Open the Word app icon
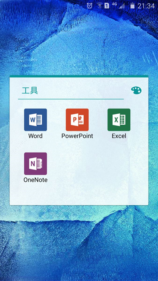Screen dimensions: 158x281 pos(35,120)
